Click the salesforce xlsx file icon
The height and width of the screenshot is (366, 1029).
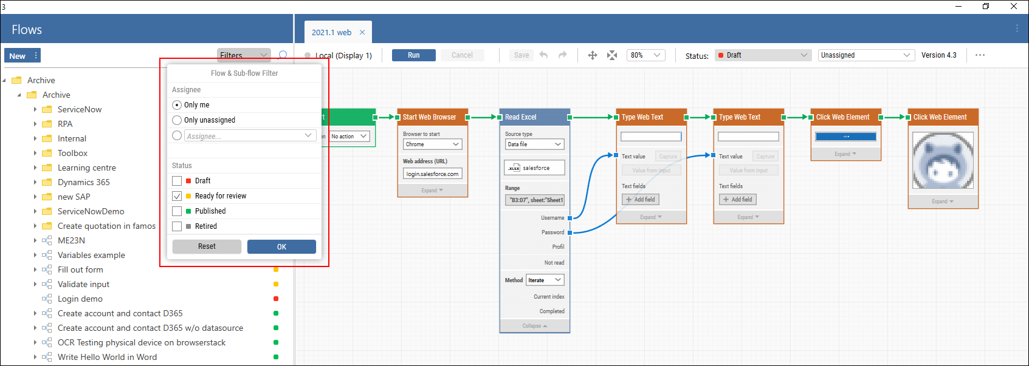click(x=514, y=168)
